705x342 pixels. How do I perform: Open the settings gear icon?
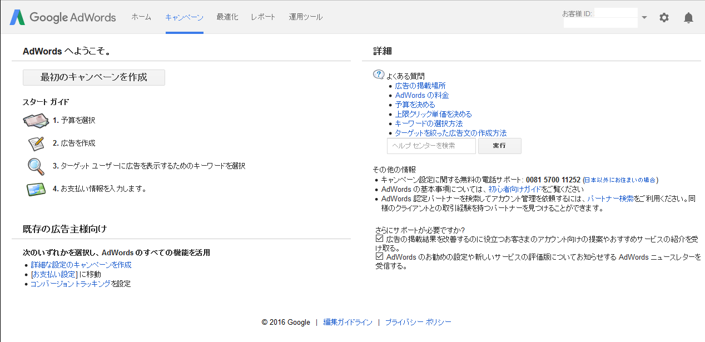coord(664,17)
